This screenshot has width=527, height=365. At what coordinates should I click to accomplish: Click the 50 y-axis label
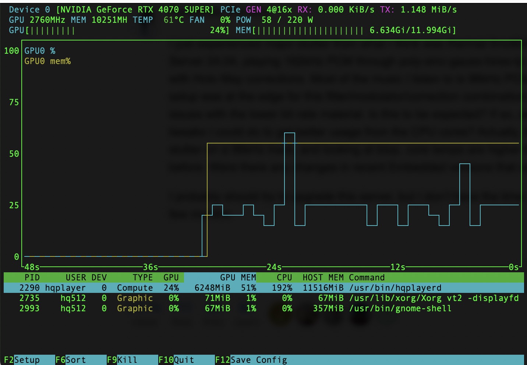pyautogui.click(x=14, y=154)
